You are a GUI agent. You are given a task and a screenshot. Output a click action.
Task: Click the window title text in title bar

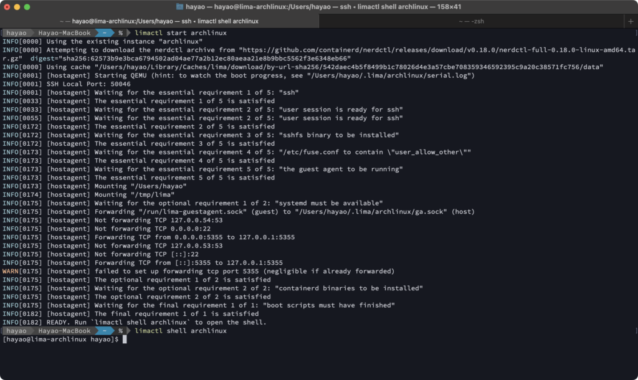click(324, 7)
